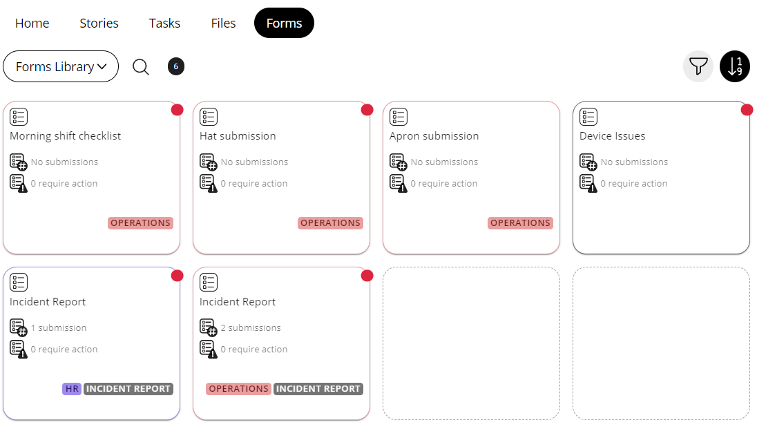Click the red dot on Device Issues card
Screen dimensions: 757x427
point(747,110)
